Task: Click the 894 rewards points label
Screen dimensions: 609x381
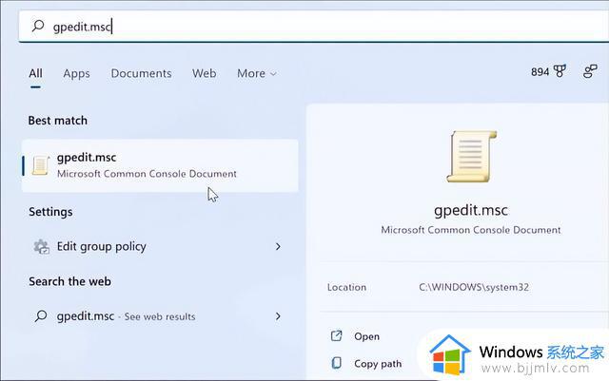Action: (540, 72)
